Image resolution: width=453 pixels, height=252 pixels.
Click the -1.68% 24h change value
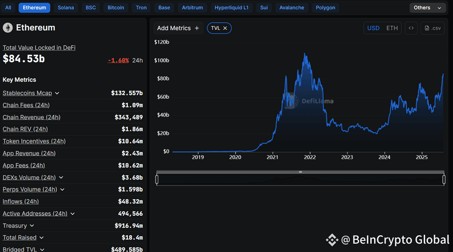pyautogui.click(x=118, y=60)
